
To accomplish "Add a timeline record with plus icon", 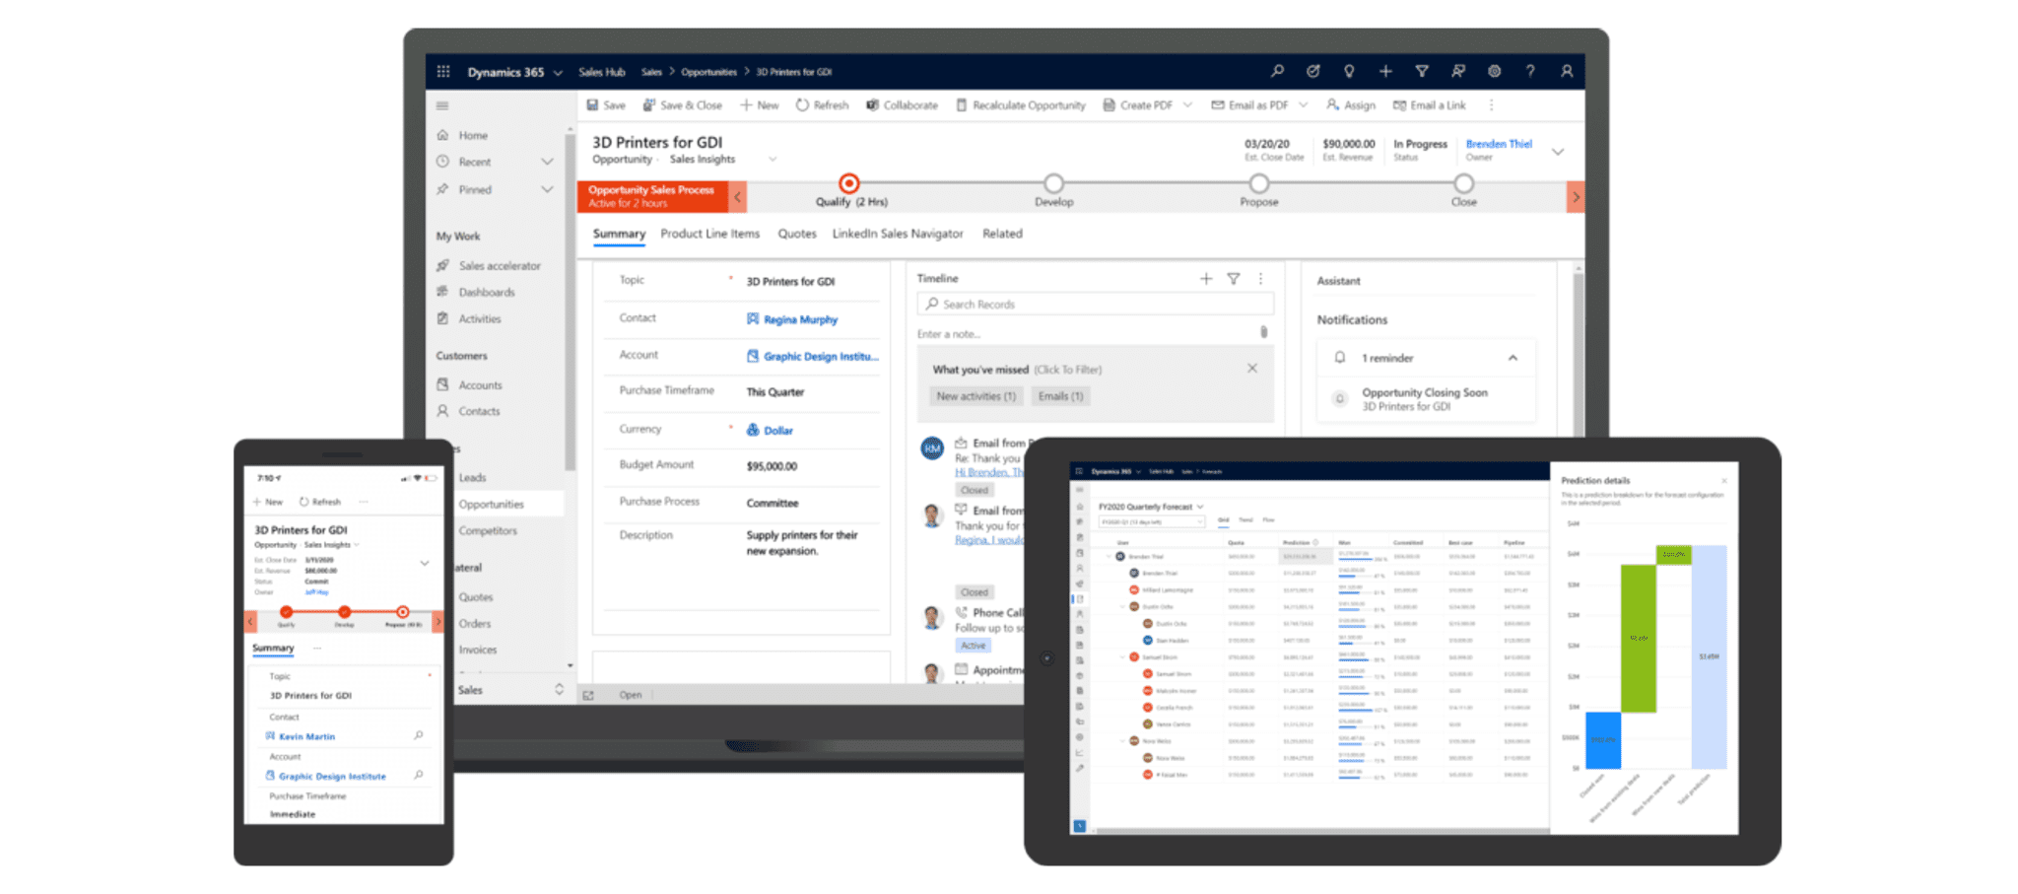I will 1206,279.
